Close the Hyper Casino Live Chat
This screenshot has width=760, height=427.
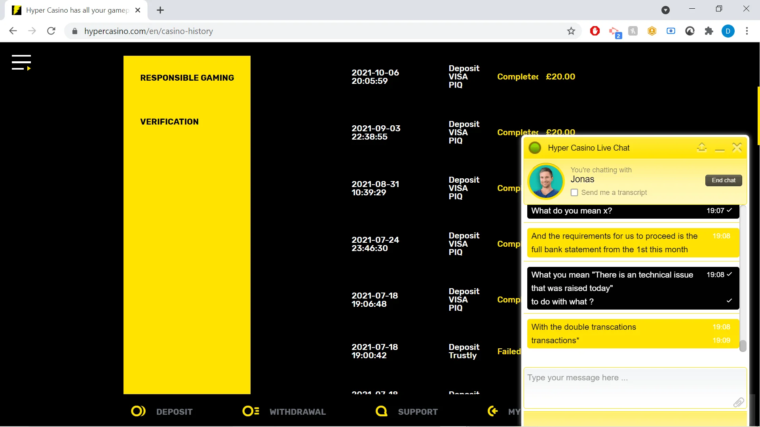click(x=737, y=147)
